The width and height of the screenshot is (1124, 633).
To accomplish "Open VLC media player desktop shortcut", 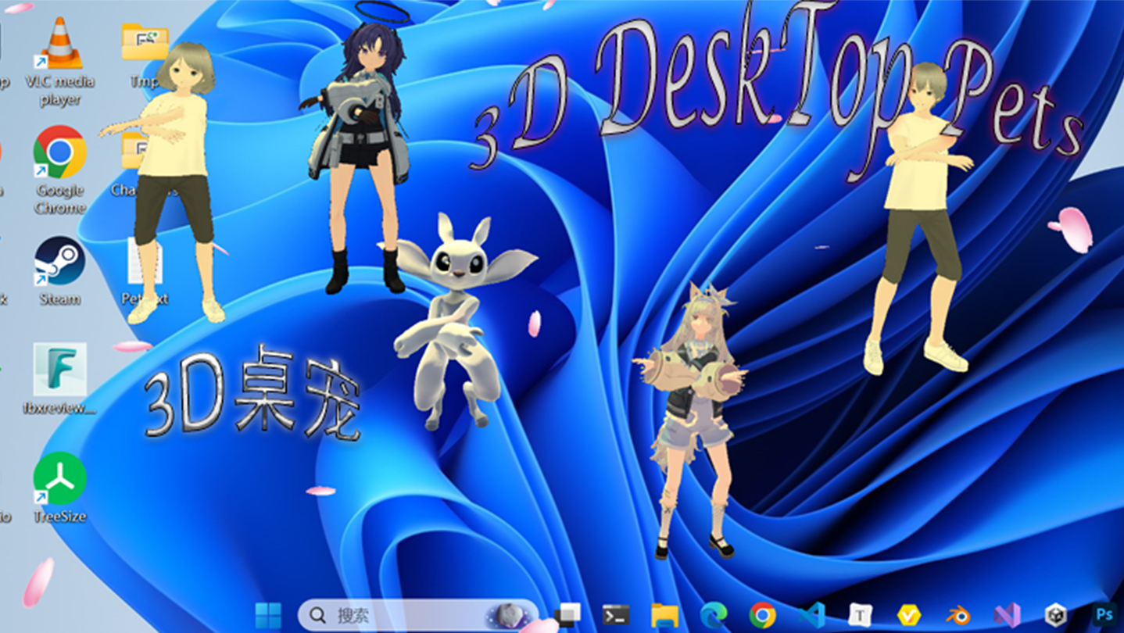I will tap(60, 47).
